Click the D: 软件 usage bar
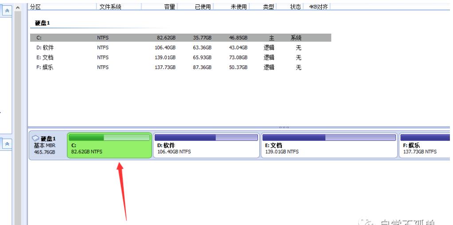This screenshot has height=225, width=453. [206, 137]
